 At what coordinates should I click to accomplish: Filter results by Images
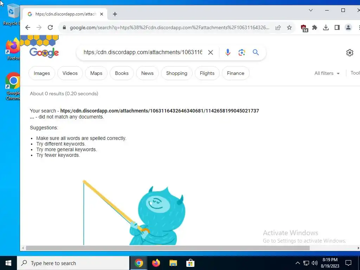click(42, 73)
